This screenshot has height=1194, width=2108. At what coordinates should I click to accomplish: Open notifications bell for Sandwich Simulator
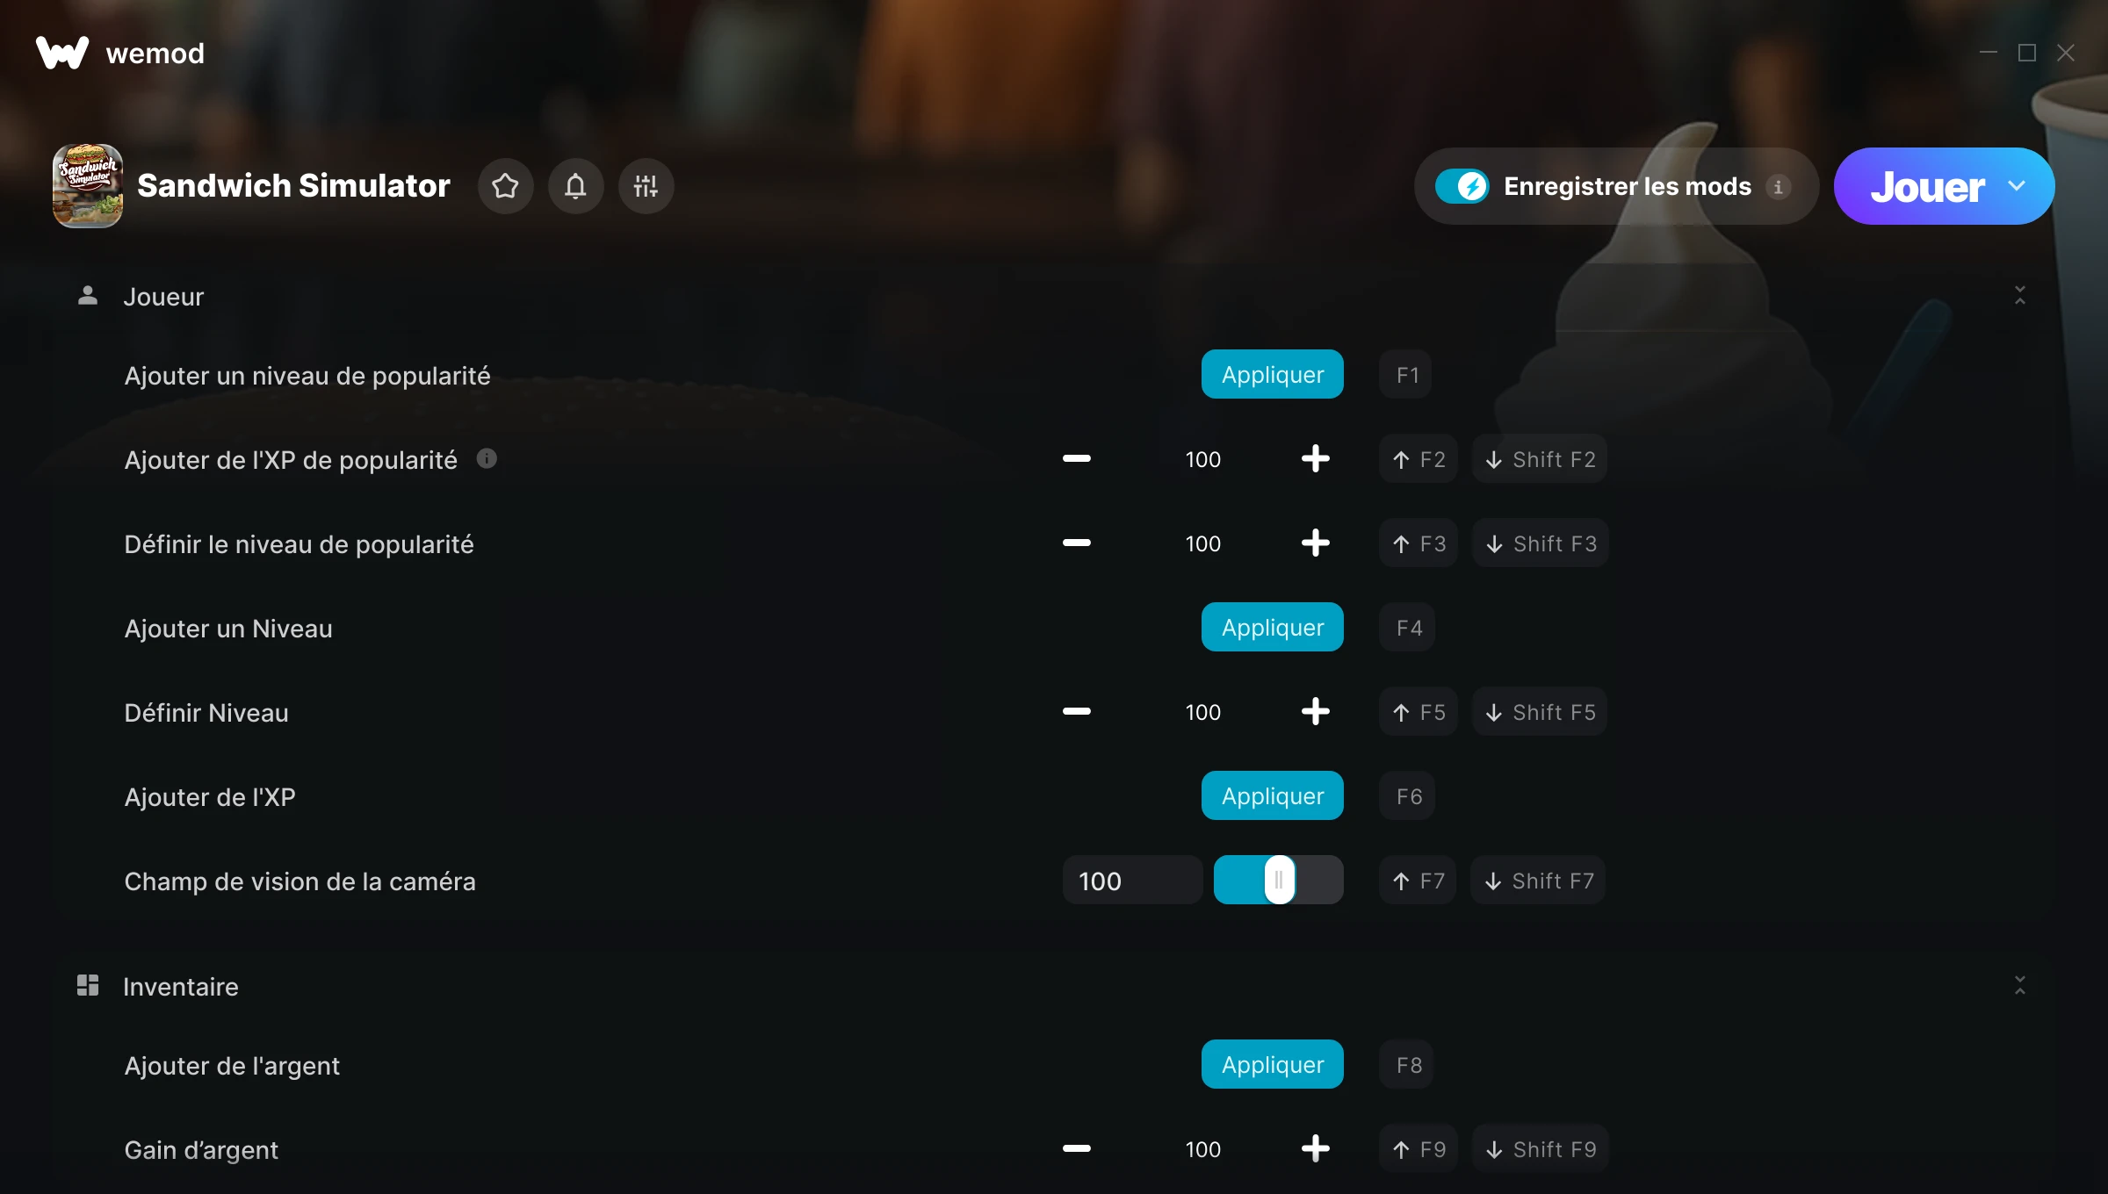click(575, 186)
